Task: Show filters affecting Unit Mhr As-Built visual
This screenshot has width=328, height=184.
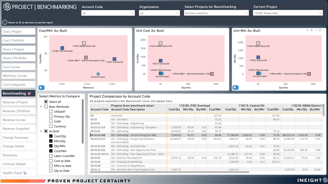Action: click(316, 30)
